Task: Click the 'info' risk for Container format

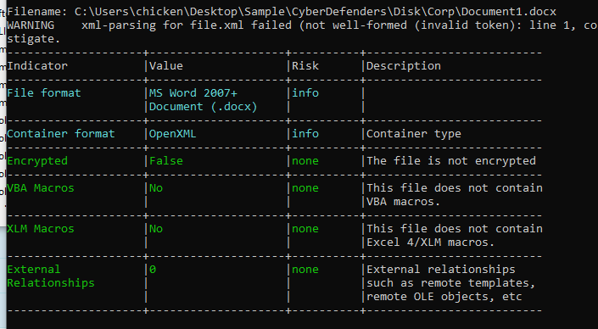Action: pyautogui.click(x=305, y=134)
